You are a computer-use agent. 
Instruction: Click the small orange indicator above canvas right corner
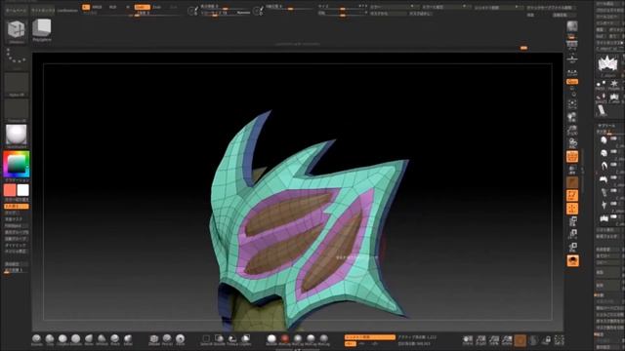523,48
